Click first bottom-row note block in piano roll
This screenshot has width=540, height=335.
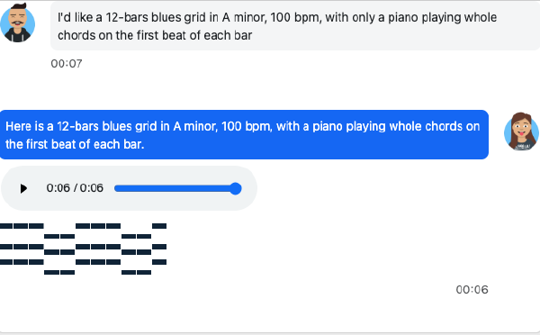[x=51, y=272]
